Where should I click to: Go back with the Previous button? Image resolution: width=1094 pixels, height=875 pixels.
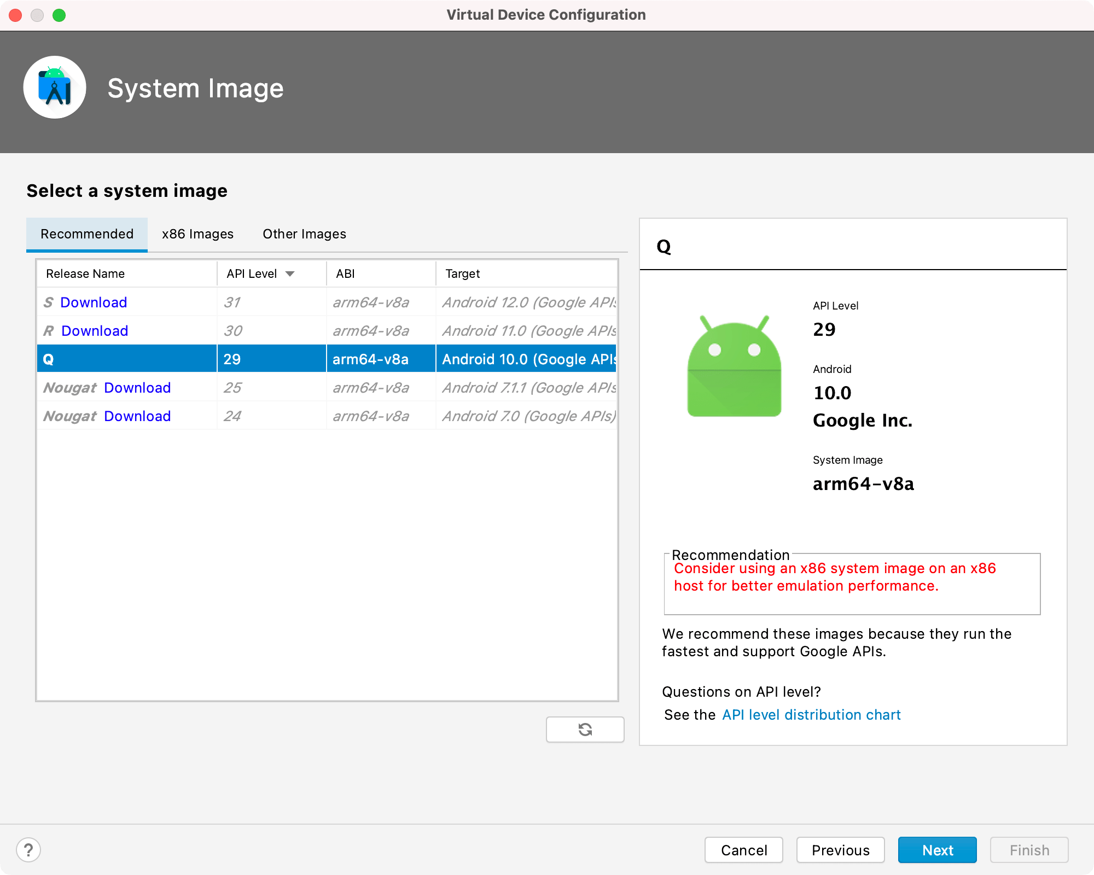click(x=840, y=850)
